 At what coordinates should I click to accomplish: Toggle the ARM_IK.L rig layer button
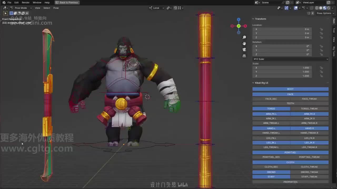point(271,119)
